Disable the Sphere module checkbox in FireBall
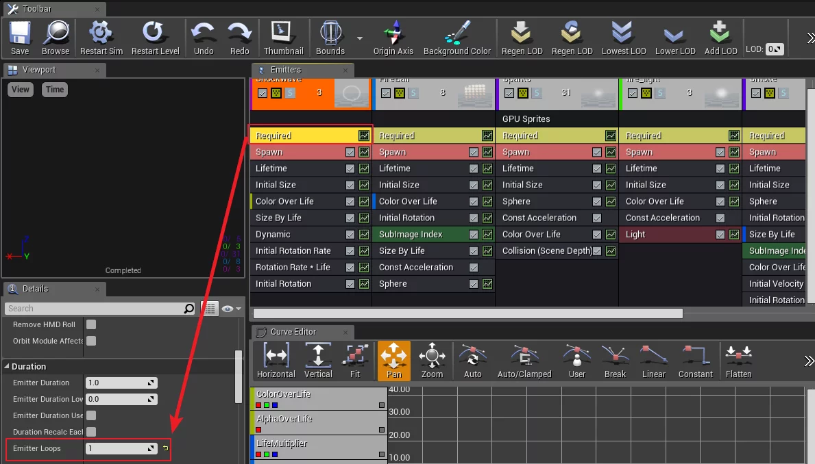Image resolution: width=815 pixels, height=464 pixels. [474, 284]
